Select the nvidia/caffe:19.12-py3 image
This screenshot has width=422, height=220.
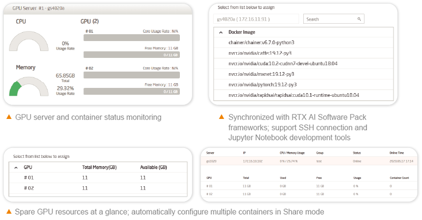pyautogui.click(x=260, y=53)
